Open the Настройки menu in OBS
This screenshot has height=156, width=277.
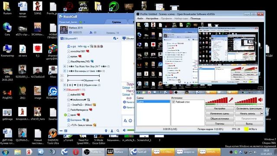(x=152, y=18)
